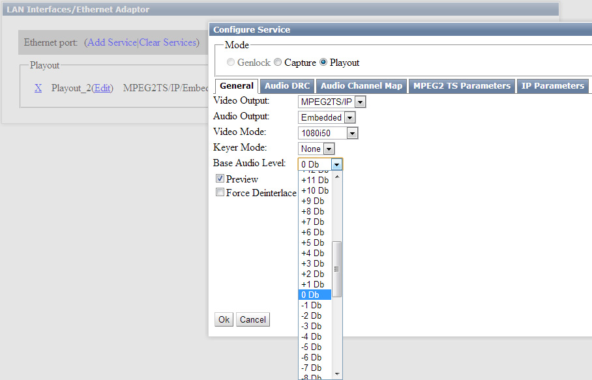Click the Edit link for Playout_2
592x380 pixels.
102,88
